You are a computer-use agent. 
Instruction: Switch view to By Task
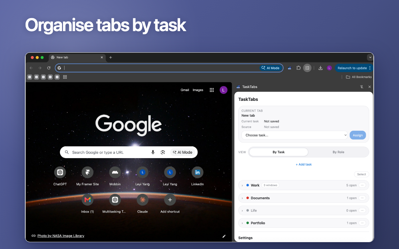pyautogui.click(x=279, y=152)
